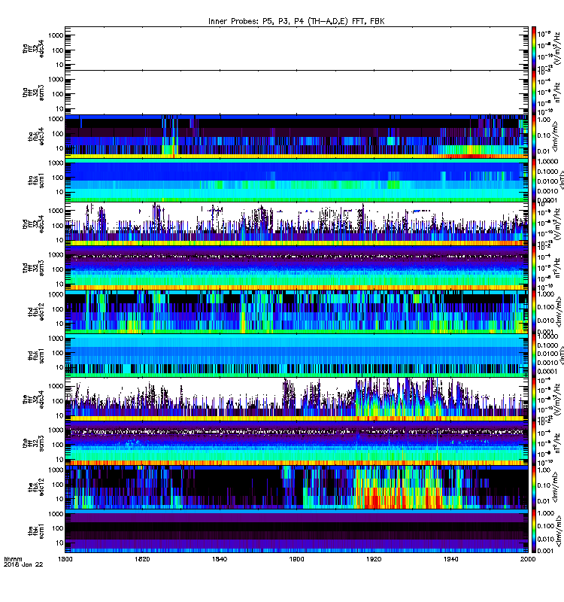Click the color bar beside thd fff scm3 panel

(x=534, y=268)
